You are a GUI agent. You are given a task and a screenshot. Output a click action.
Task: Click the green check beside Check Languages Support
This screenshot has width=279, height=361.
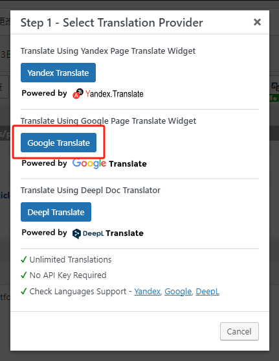24,291
